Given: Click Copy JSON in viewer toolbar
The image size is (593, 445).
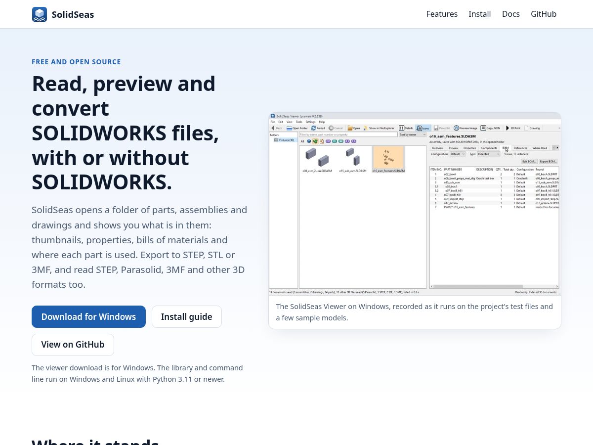Looking at the screenshot, I should [x=490, y=128].
